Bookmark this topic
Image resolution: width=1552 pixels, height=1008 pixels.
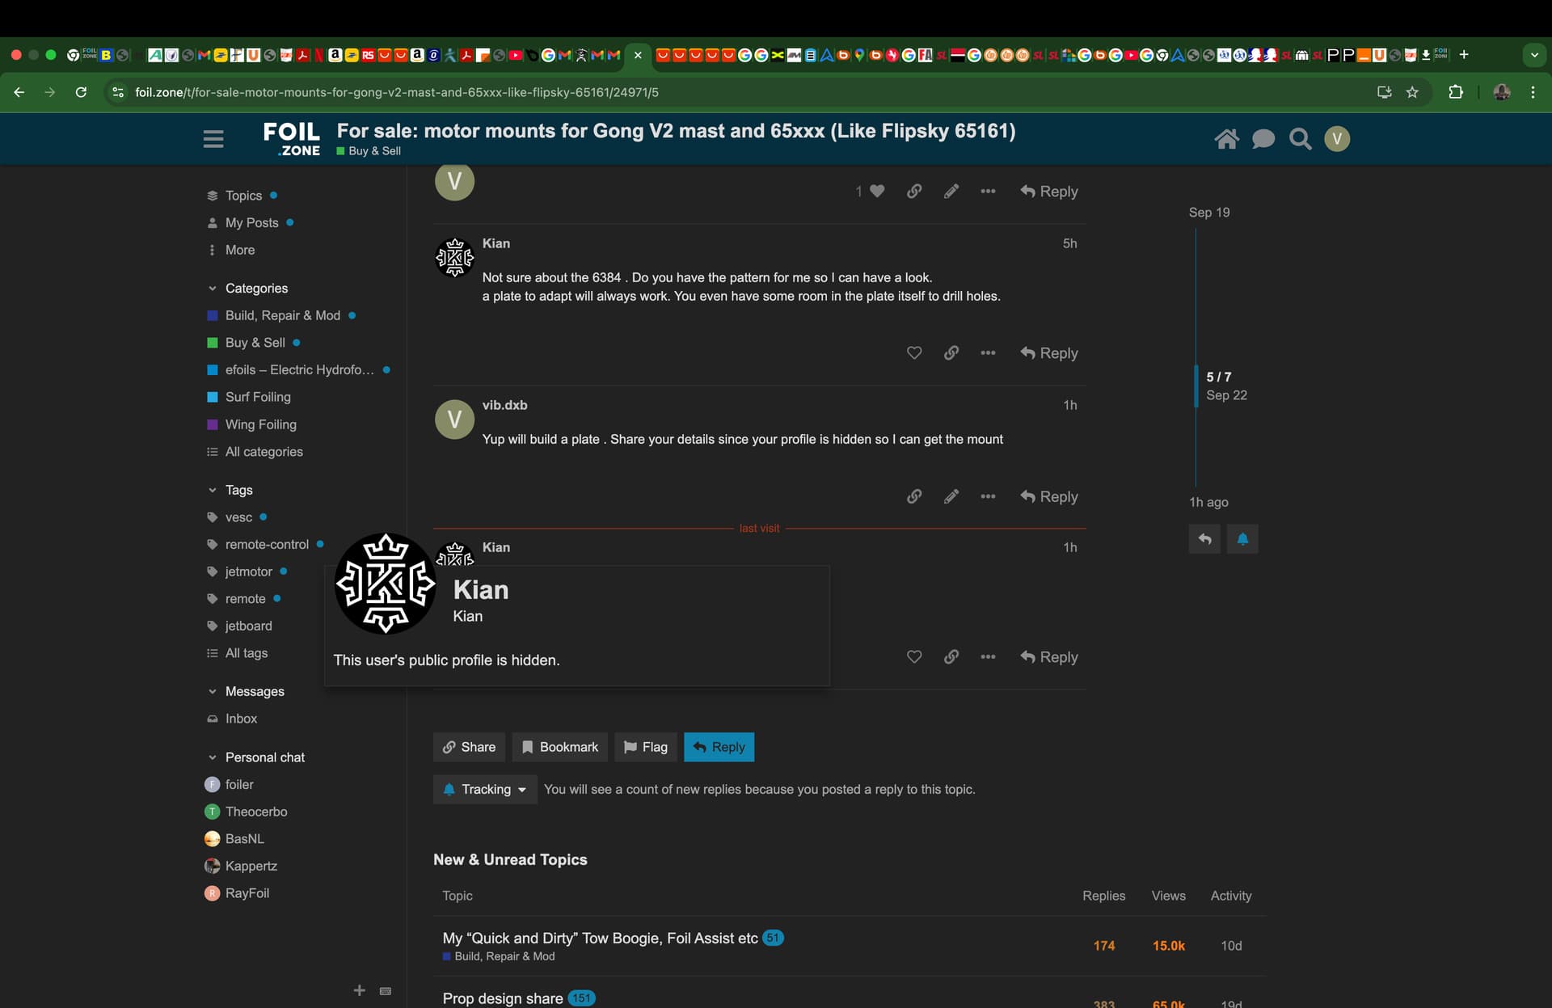tap(559, 747)
